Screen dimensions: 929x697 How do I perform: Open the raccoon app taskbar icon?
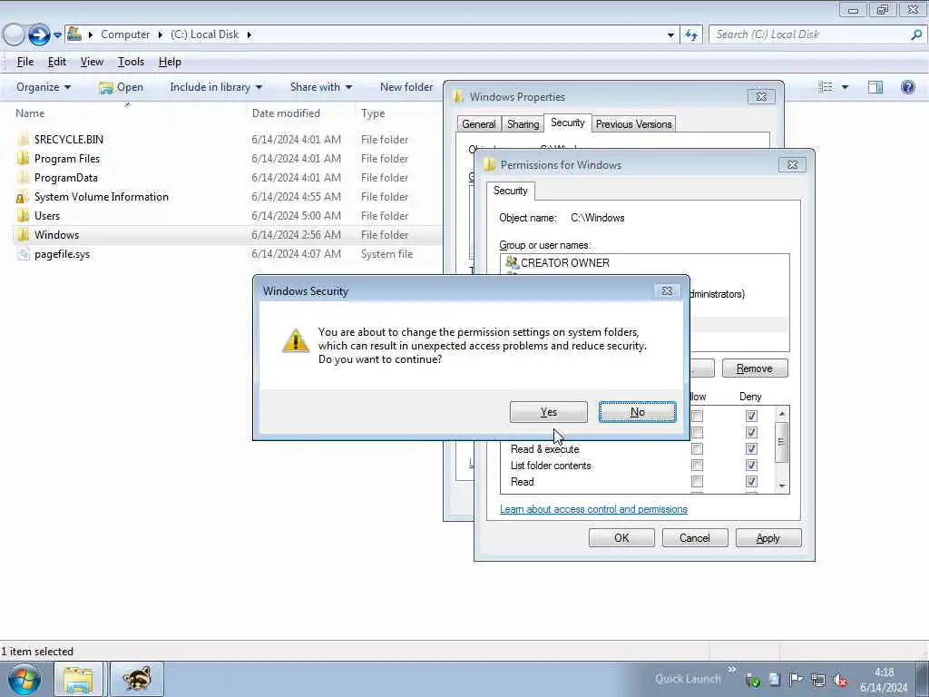click(x=137, y=679)
